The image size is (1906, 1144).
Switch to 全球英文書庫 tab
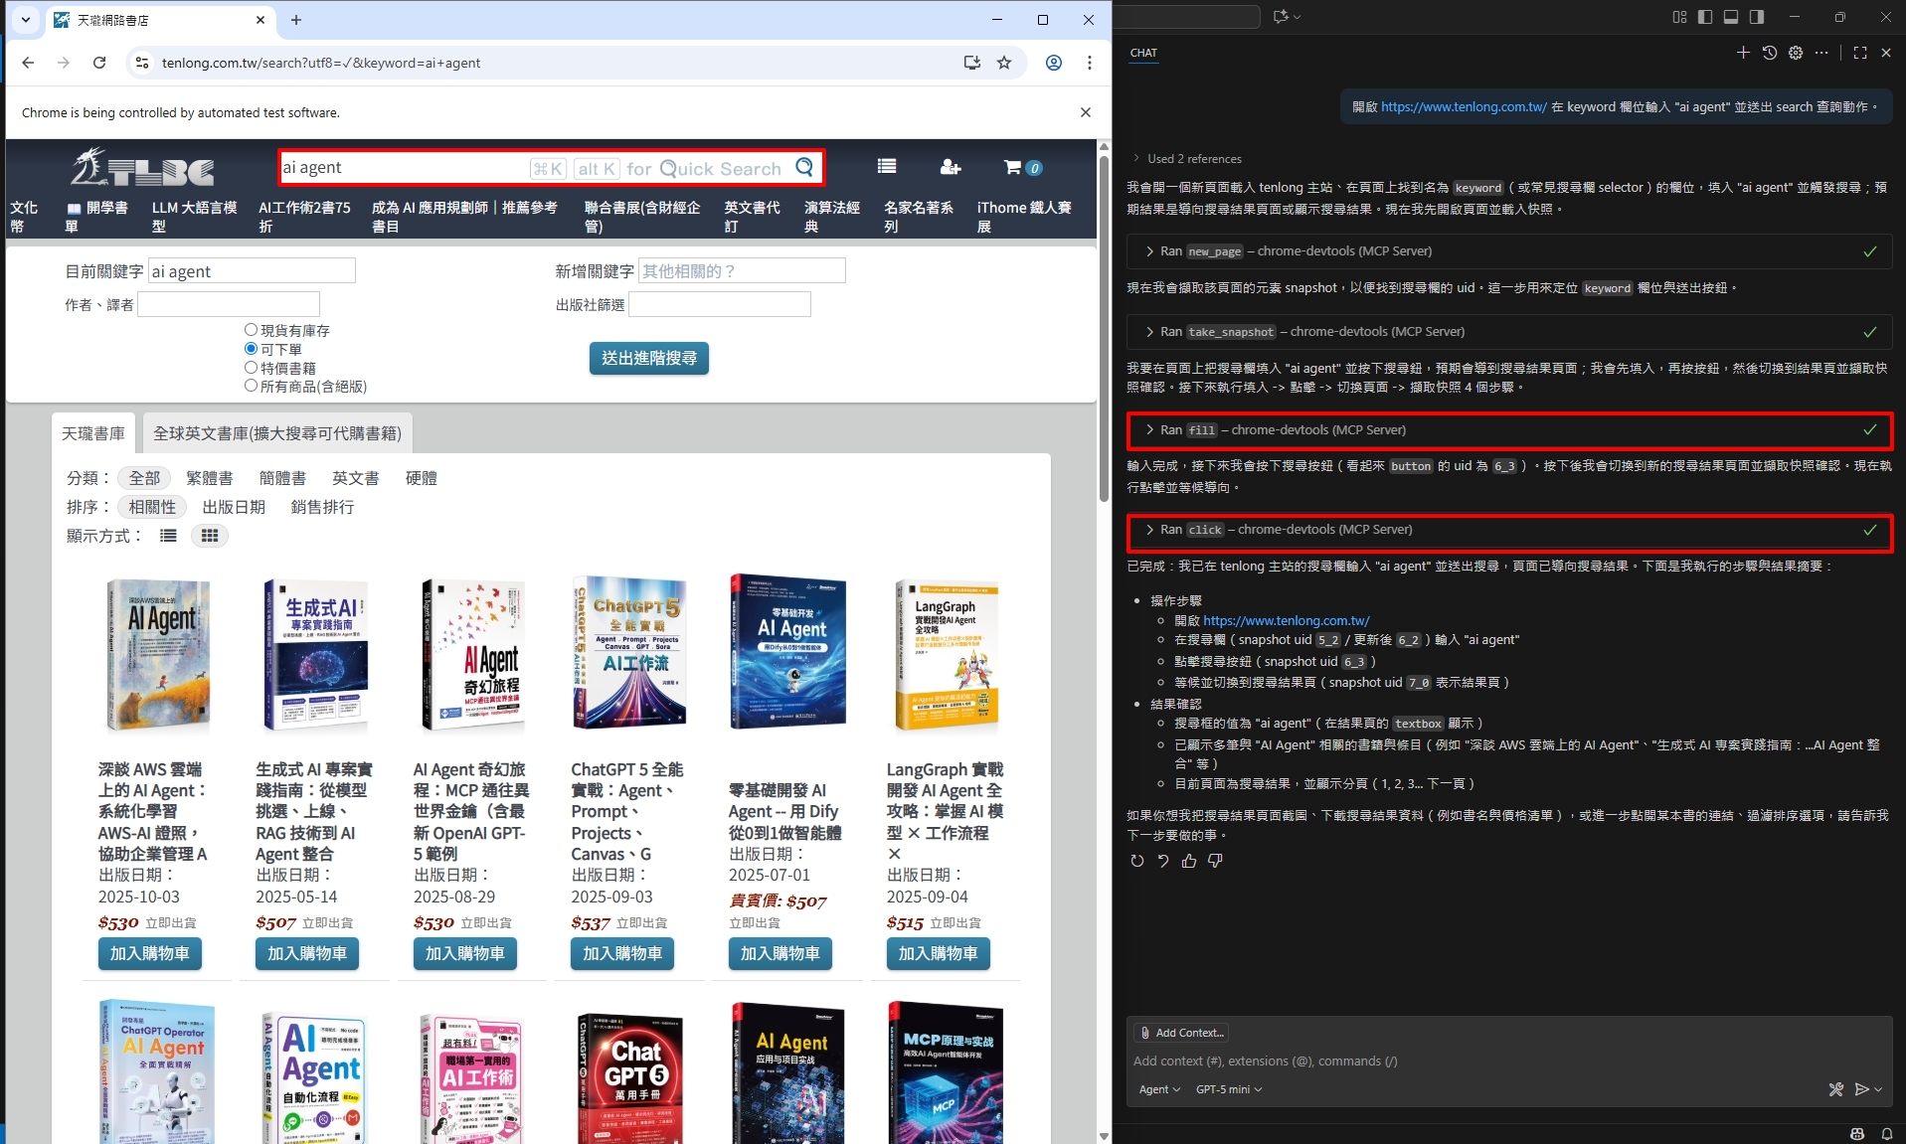click(277, 433)
